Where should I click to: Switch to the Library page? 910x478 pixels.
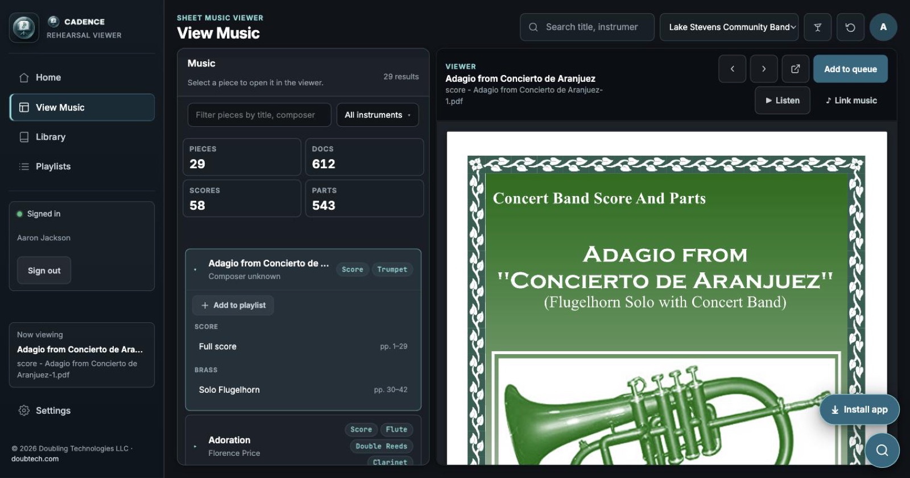(51, 137)
